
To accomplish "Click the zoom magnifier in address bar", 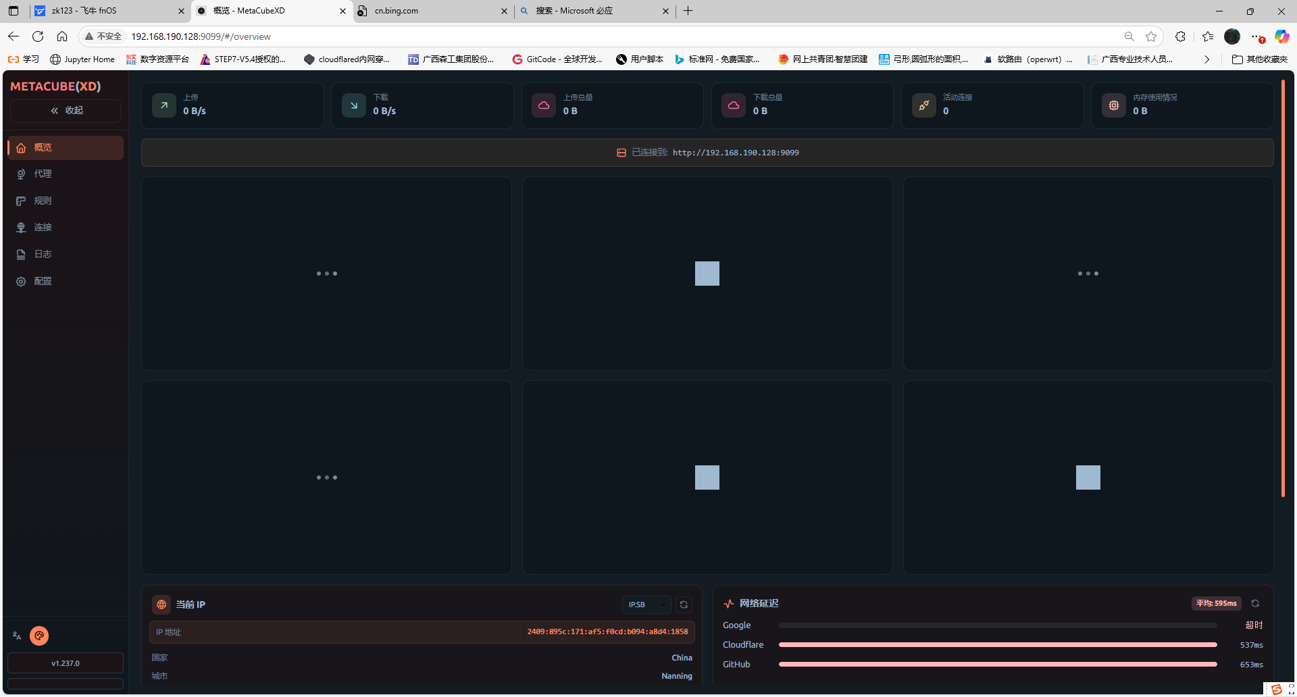I will click(1129, 36).
